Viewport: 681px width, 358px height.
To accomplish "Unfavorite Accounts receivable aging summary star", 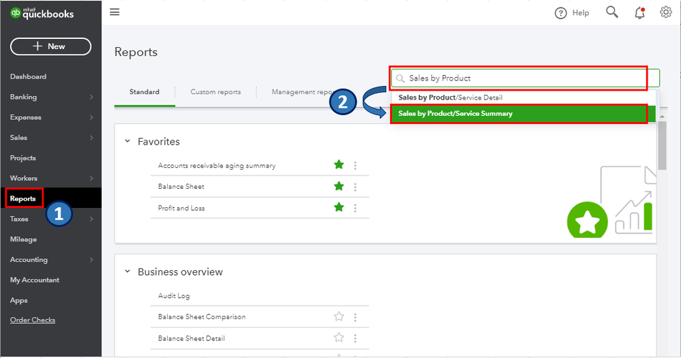I will (x=339, y=165).
